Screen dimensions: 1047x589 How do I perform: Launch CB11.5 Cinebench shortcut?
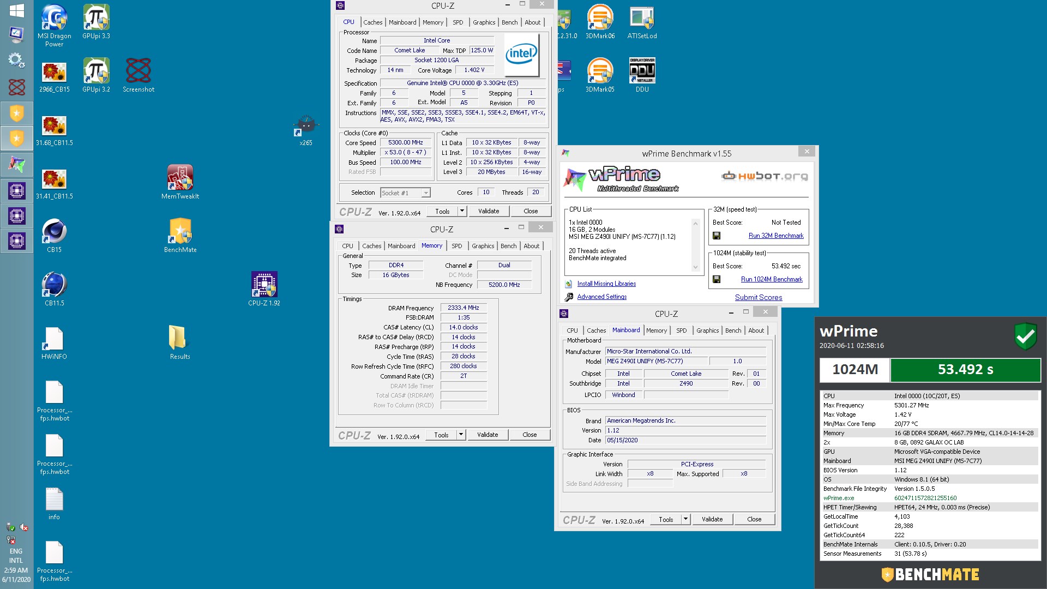pos(54,289)
